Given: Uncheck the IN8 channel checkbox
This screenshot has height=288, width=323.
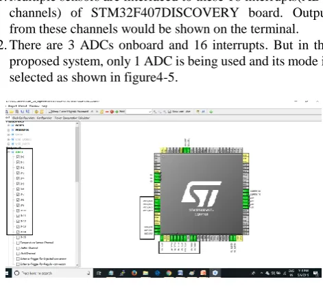Looking at the screenshot, I should pyautogui.click(x=18, y=200).
